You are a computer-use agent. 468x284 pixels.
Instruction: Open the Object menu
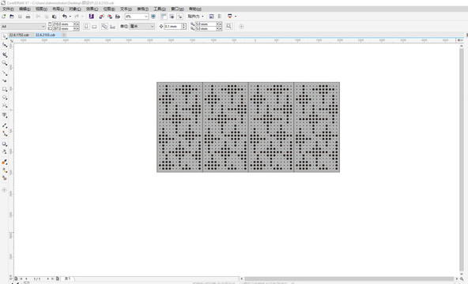tap(75, 9)
